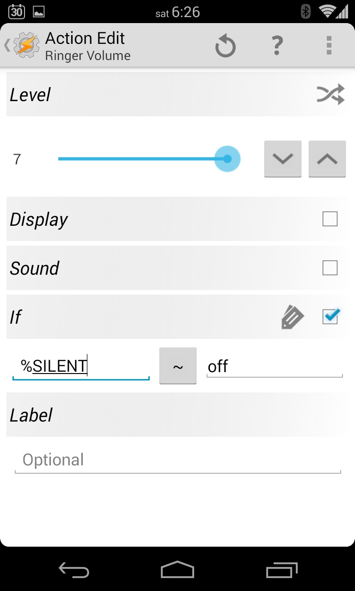Click the ringer level slider handle
Image resolution: width=355 pixels, height=591 pixels.
(227, 159)
